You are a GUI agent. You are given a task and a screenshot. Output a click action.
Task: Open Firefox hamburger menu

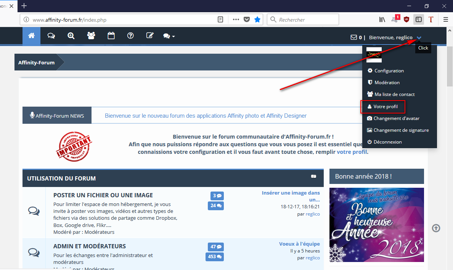click(445, 20)
